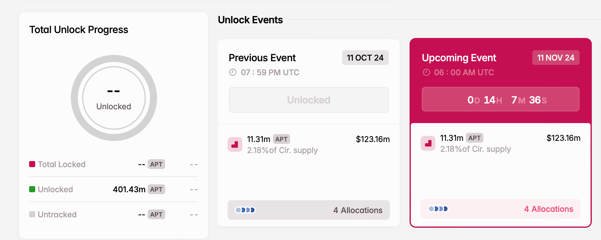This screenshot has height=240, width=601.
Task: Click the APT tag next to 401.43m
Action: tap(156, 189)
